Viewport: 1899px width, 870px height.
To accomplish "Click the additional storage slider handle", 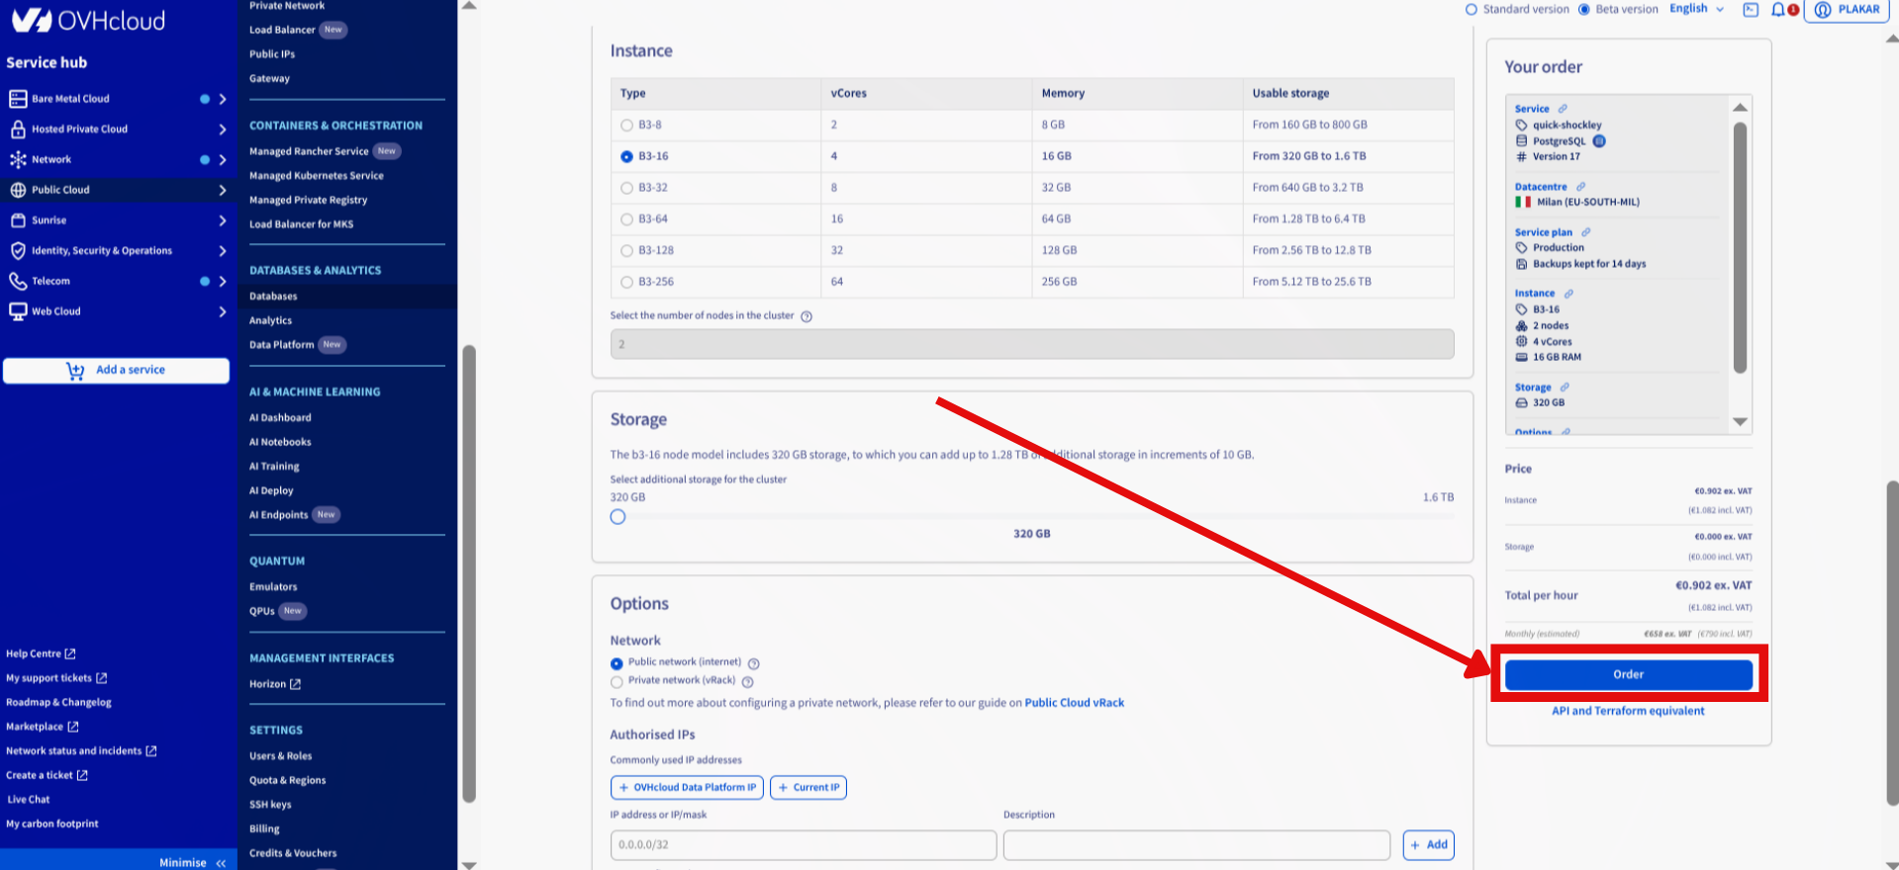I will point(617,517).
